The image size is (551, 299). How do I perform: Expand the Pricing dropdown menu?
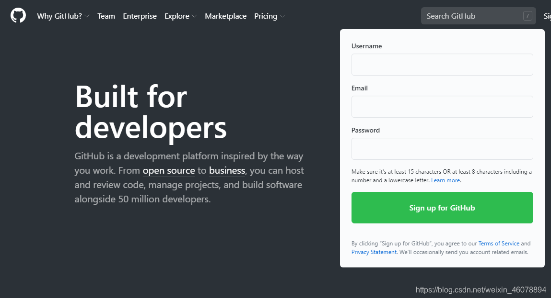click(x=270, y=16)
